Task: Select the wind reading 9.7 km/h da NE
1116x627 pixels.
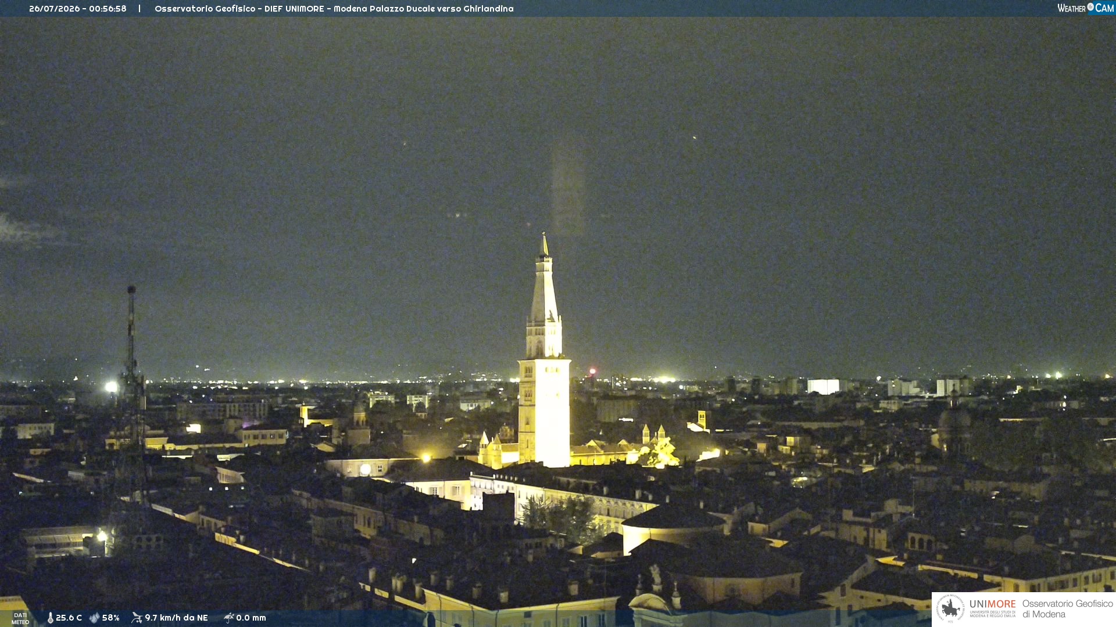Action: [x=176, y=618]
